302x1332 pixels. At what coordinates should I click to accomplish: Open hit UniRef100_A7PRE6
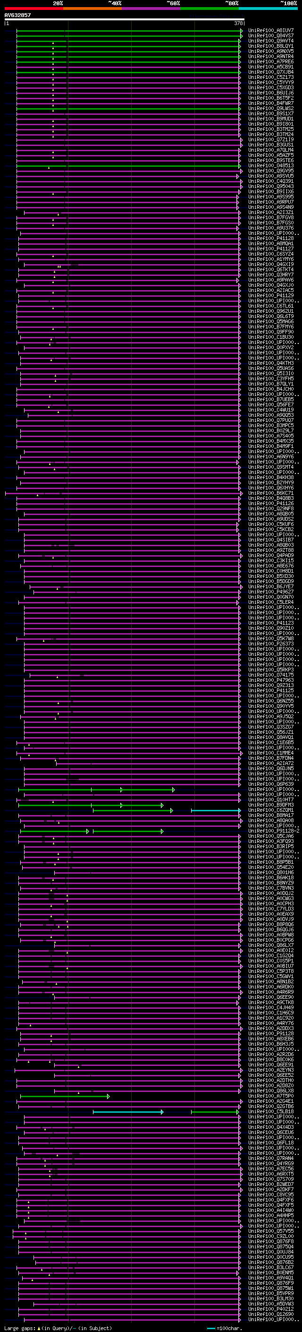[x=271, y=61]
